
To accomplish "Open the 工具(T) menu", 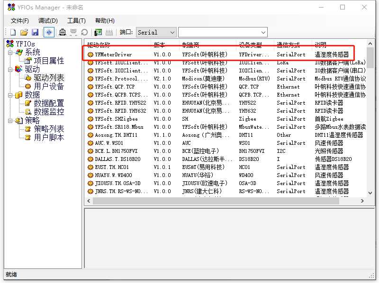I will point(76,20).
